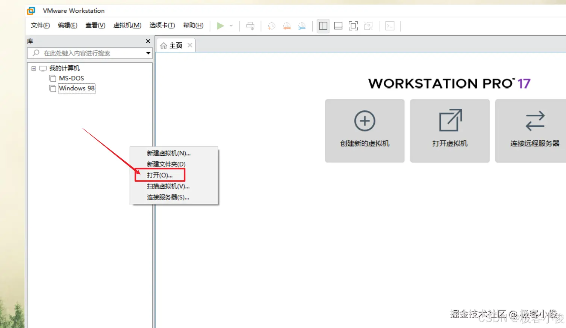Toggle the library sidebar view icon
The height and width of the screenshot is (328, 566).
coord(323,26)
